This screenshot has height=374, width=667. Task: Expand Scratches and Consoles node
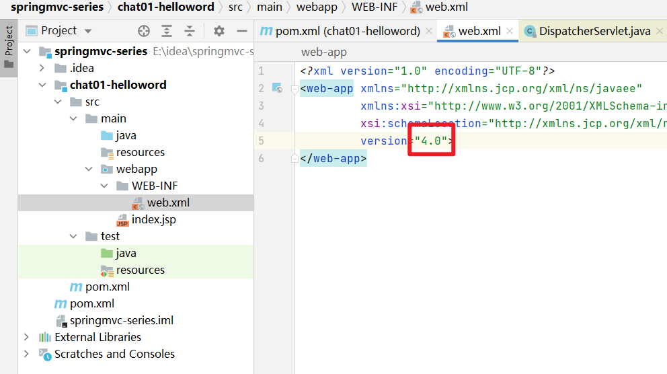26,354
